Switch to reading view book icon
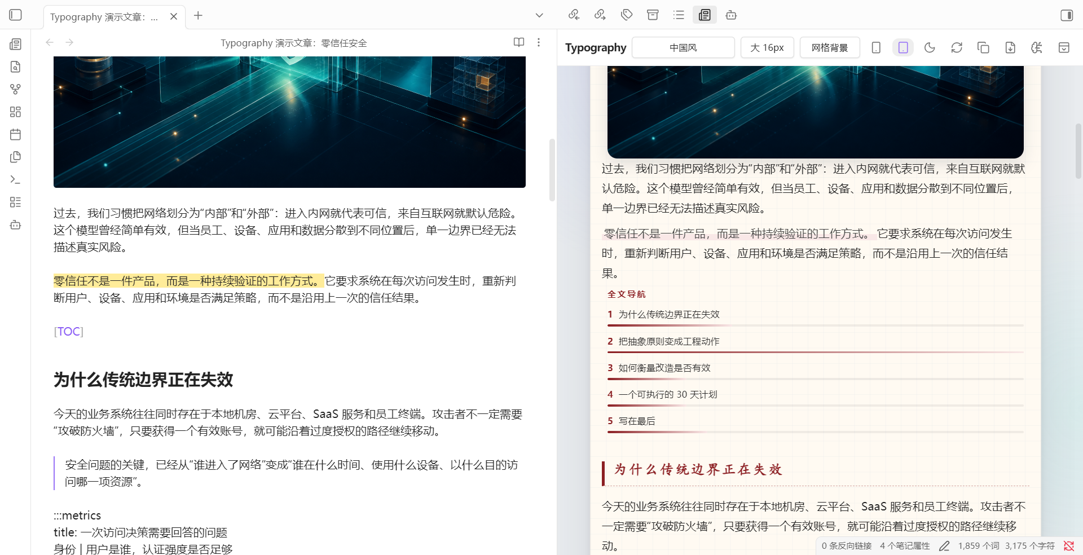The image size is (1083, 555). pyautogui.click(x=519, y=42)
